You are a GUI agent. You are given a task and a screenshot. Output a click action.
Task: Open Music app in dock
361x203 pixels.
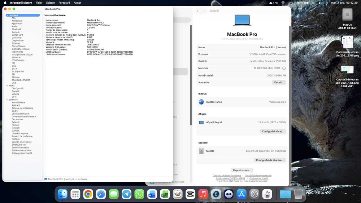pos(203,194)
